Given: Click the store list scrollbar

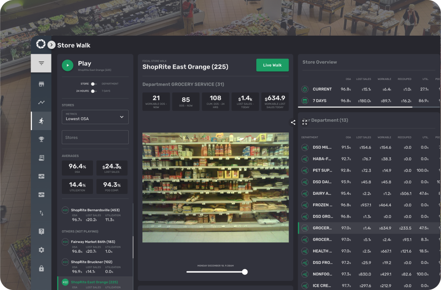Looking at the screenshot, I should click(133, 247).
